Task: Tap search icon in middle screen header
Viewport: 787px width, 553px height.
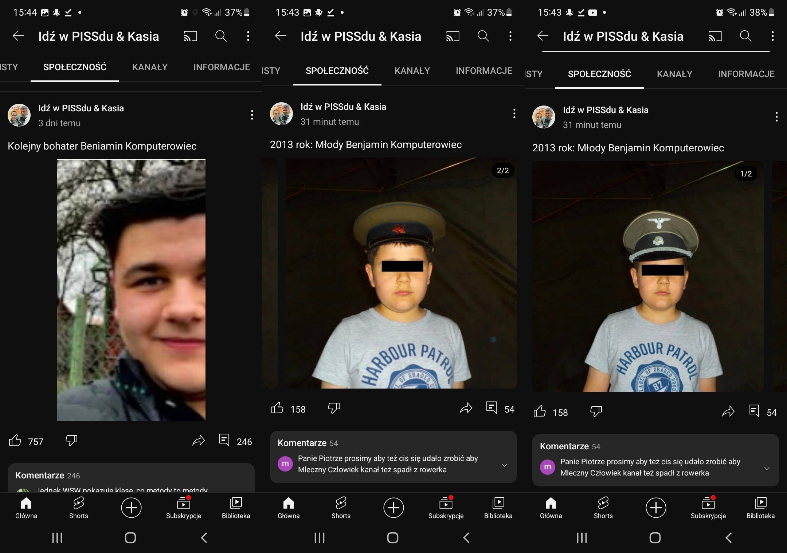Action: (x=483, y=36)
